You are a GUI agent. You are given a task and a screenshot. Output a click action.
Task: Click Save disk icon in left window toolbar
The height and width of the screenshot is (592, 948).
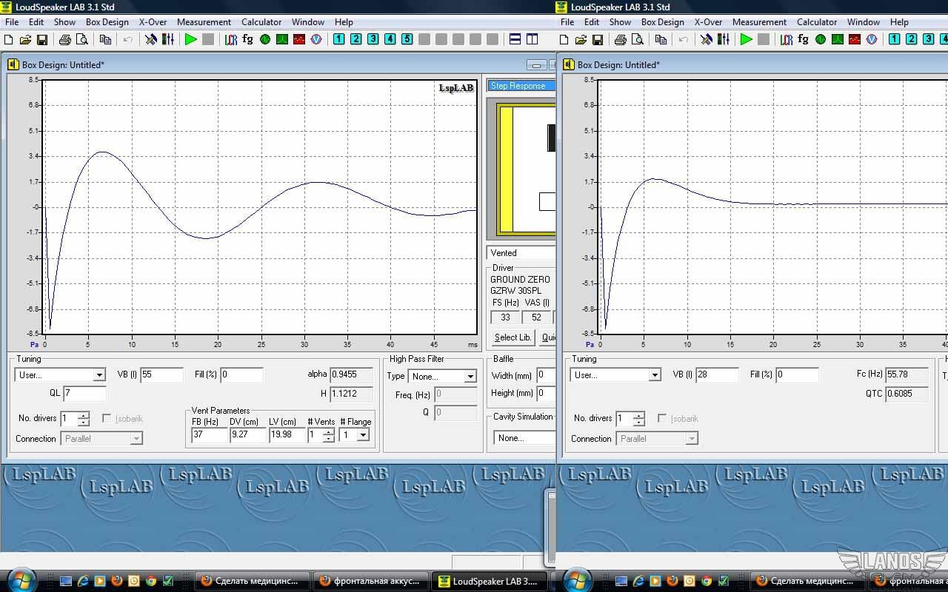(42, 39)
